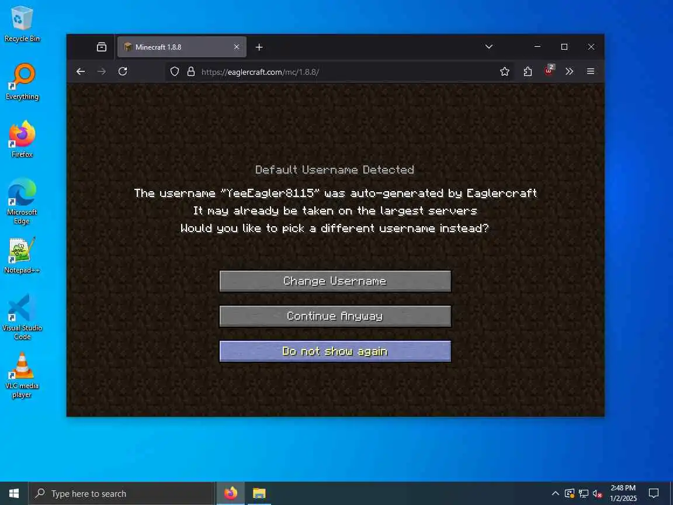Reload the Eaglercraft page
Viewport: 673px width, 505px height.
[123, 72]
